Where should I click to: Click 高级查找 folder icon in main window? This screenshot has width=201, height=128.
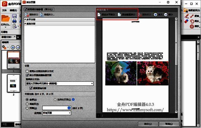[x=186, y=10]
